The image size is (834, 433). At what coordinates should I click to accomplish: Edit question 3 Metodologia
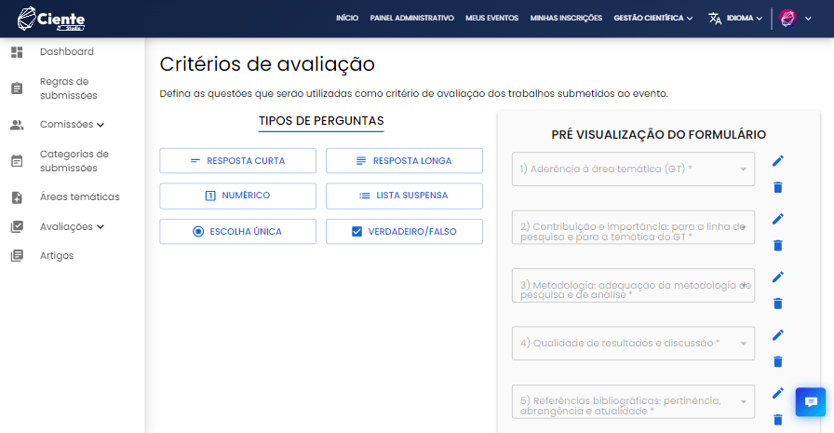pos(777,277)
